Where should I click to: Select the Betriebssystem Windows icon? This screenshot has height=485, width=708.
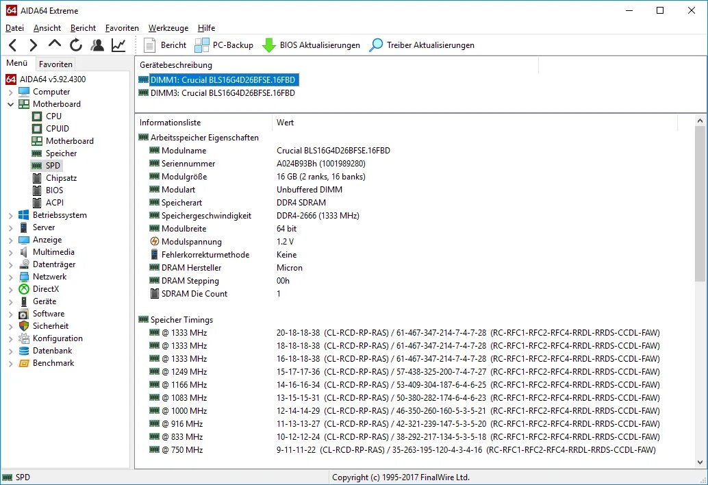(x=23, y=215)
